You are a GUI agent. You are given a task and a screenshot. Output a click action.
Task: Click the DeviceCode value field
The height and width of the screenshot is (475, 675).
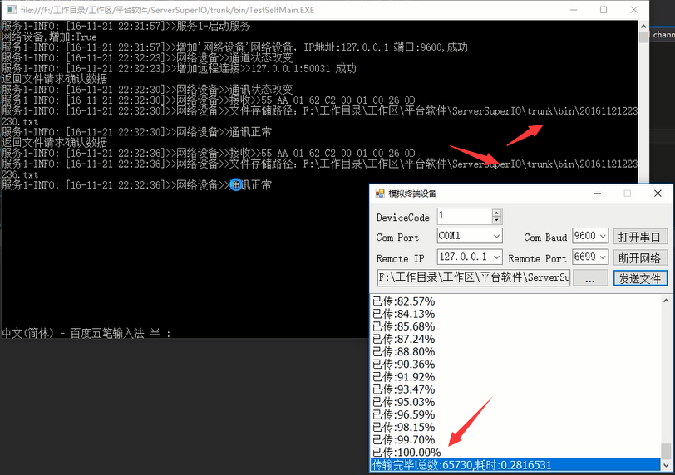(465, 216)
